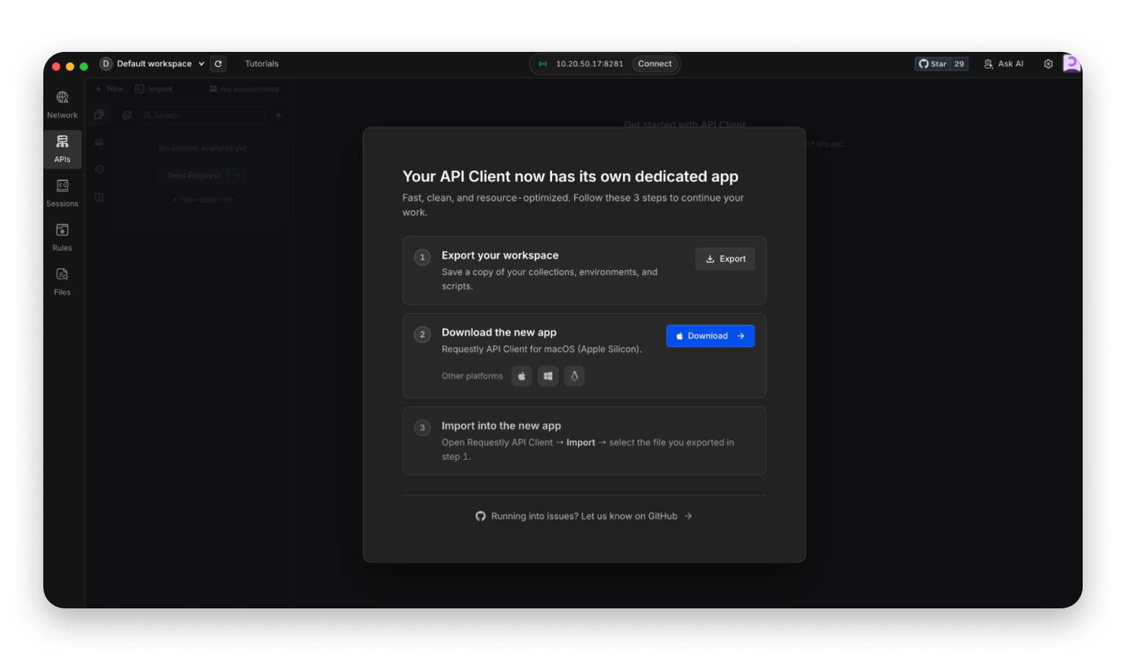
Task: Expand the New Request dropdown arrow
Action: 237,175
